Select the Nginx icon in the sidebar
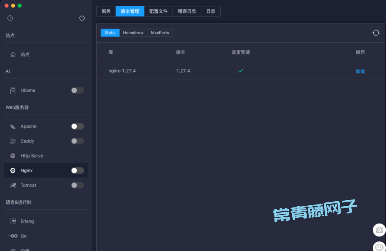386x251 pixels. (13, 170)
